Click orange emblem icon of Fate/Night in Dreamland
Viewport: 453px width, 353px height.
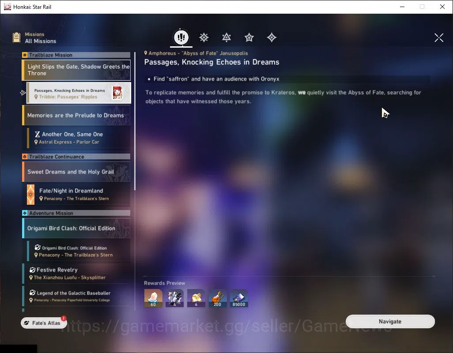[30, 194]
